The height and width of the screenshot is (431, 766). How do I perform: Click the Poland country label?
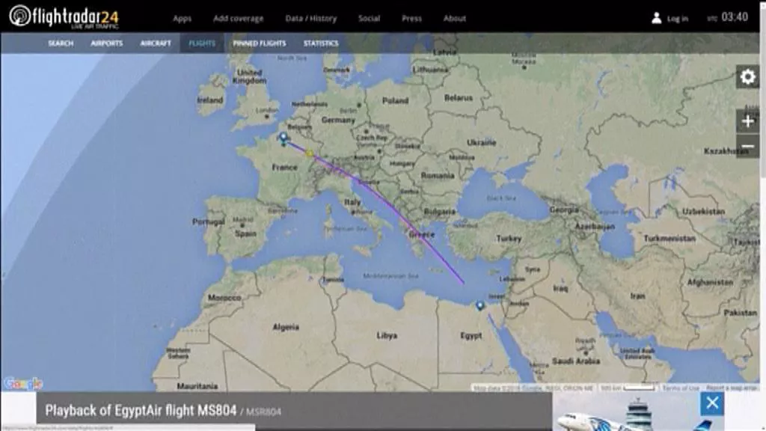pos(395,101)
